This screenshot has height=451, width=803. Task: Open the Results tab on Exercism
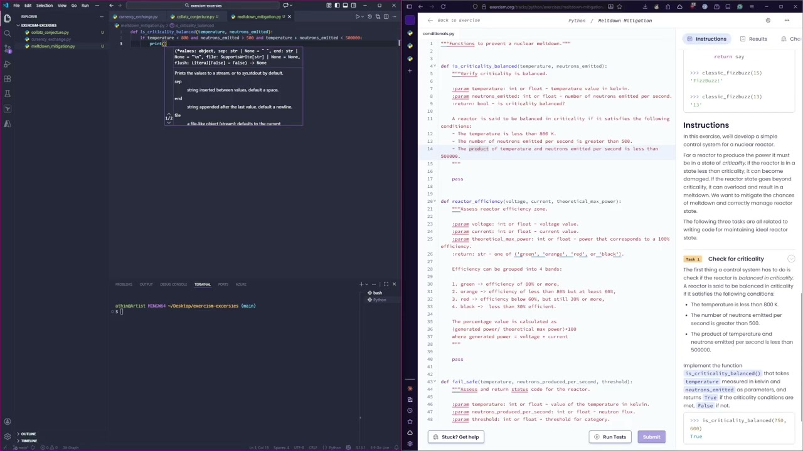coord(753,39)
